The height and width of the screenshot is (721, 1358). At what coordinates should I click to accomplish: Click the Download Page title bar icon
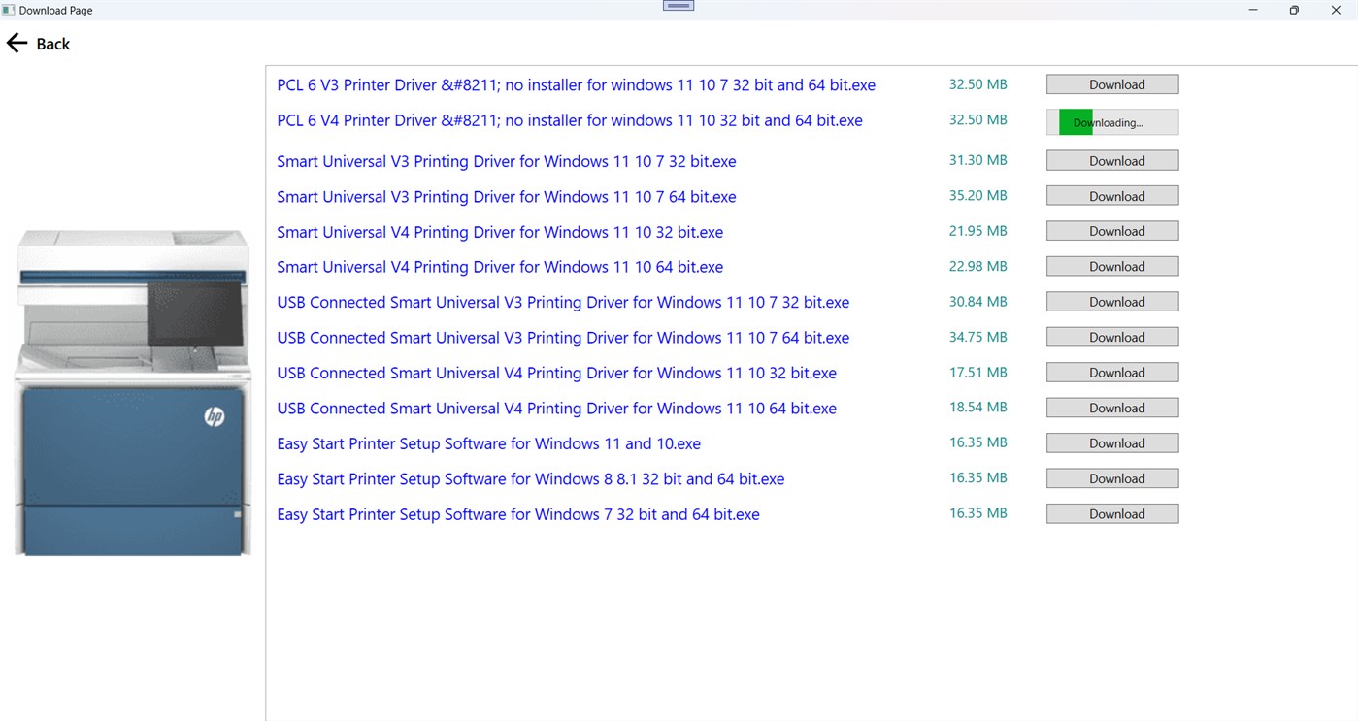[9, 10]
